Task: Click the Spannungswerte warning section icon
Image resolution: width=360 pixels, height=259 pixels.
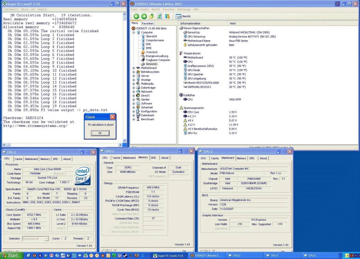Action: pos(181,108)
